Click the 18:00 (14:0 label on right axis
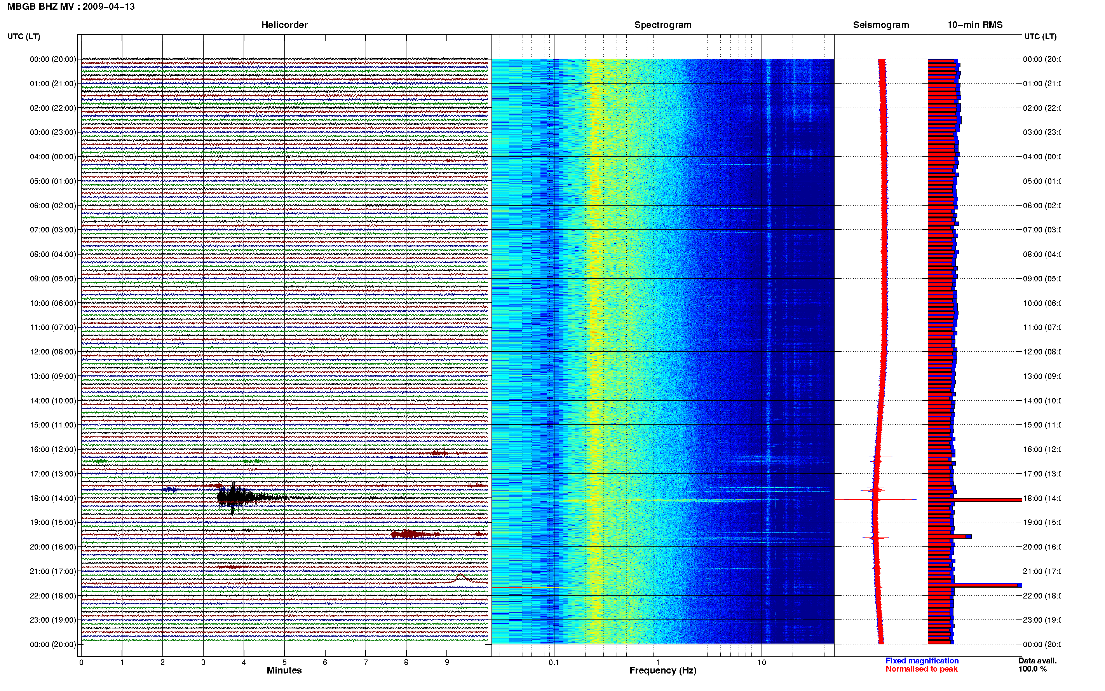Screen dimensions: 1105x691 1042,498
